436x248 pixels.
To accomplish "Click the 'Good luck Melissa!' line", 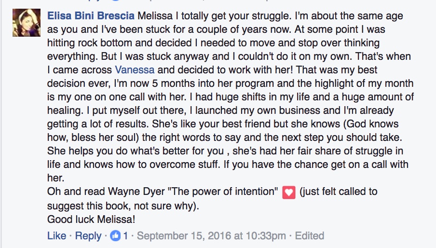I will (91, 220).
